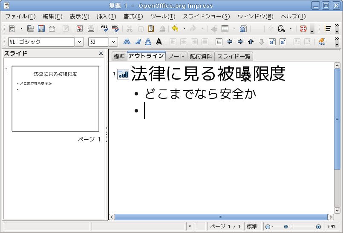Expand the font size dropdown
The image size is (343, 233).
coord(113,42)
